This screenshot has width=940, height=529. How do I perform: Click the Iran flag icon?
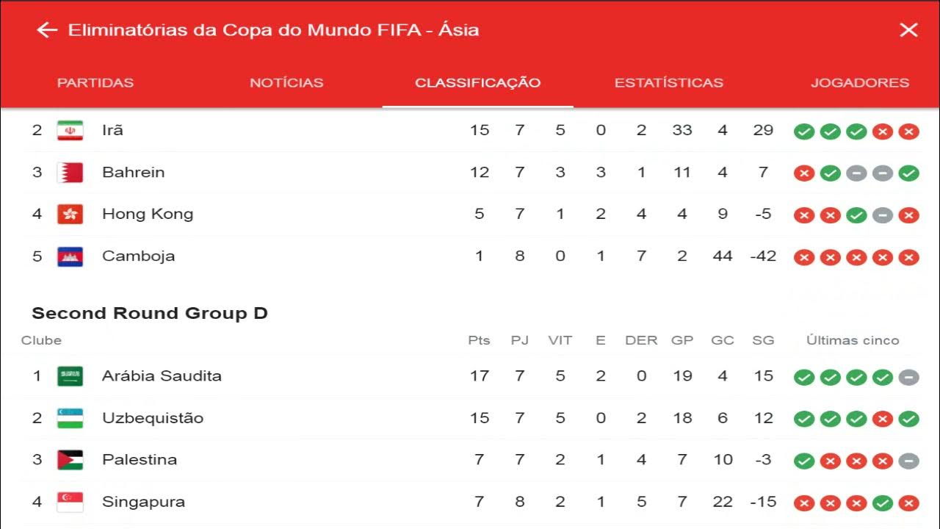pyautogui.click(x=70, y=131)
